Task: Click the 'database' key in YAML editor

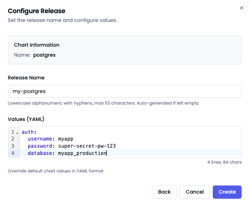Action: click(x=40, y=153)
